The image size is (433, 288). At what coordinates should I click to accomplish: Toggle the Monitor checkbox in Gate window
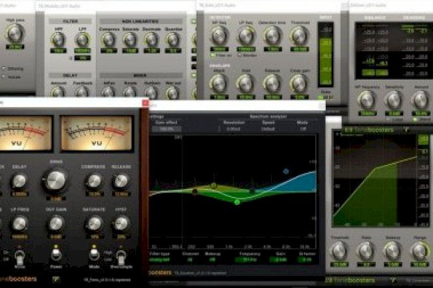(240, 55)
